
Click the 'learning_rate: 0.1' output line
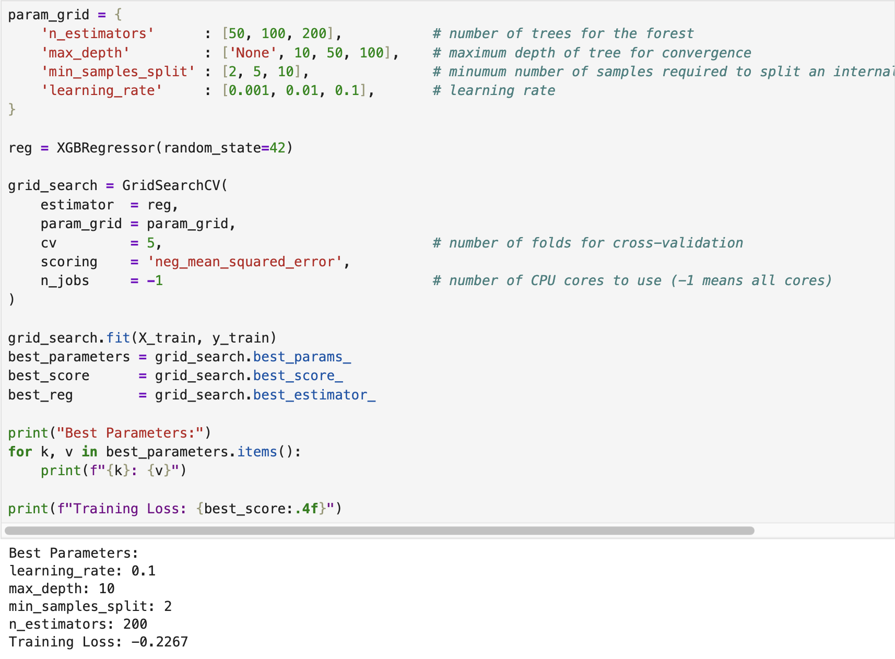coord(83,571)
